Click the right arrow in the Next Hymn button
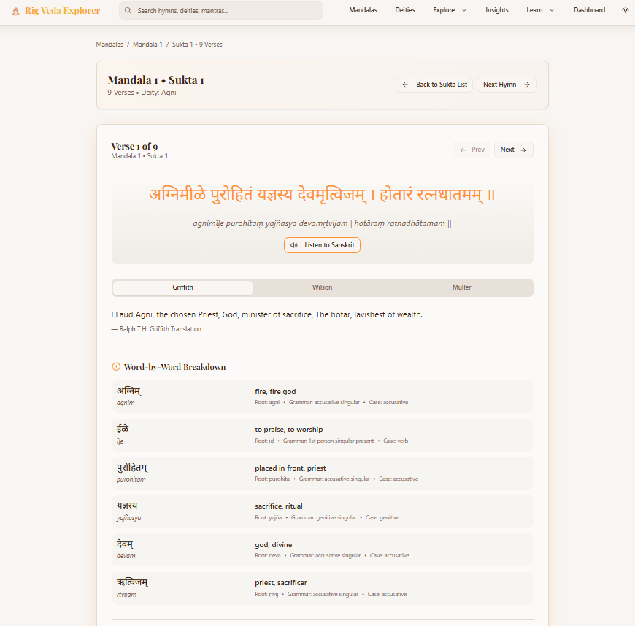Image resolution: width=635 pixels, height=626 pixels. pyautogui.click(x=526, y=84)
